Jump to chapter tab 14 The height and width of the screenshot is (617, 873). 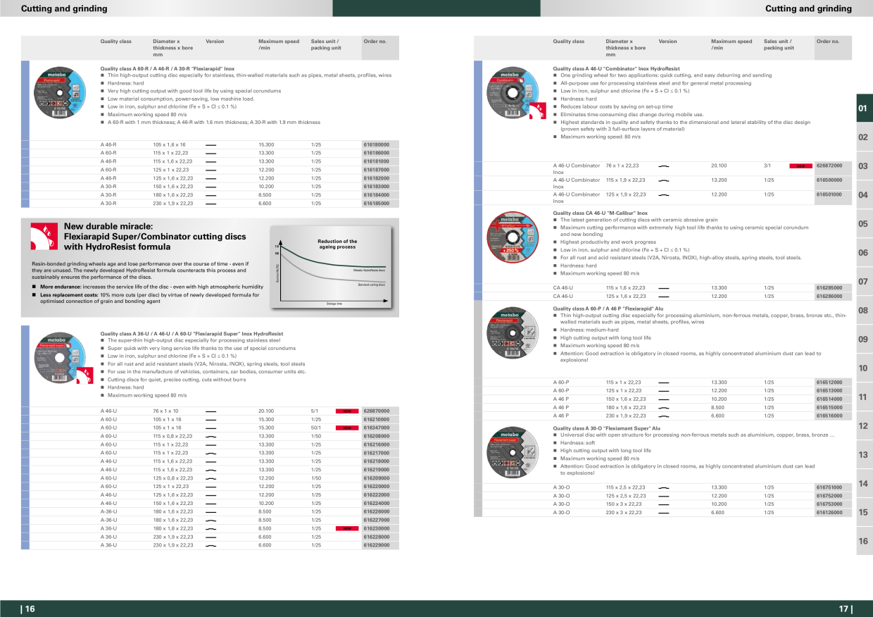click(863, 484)
